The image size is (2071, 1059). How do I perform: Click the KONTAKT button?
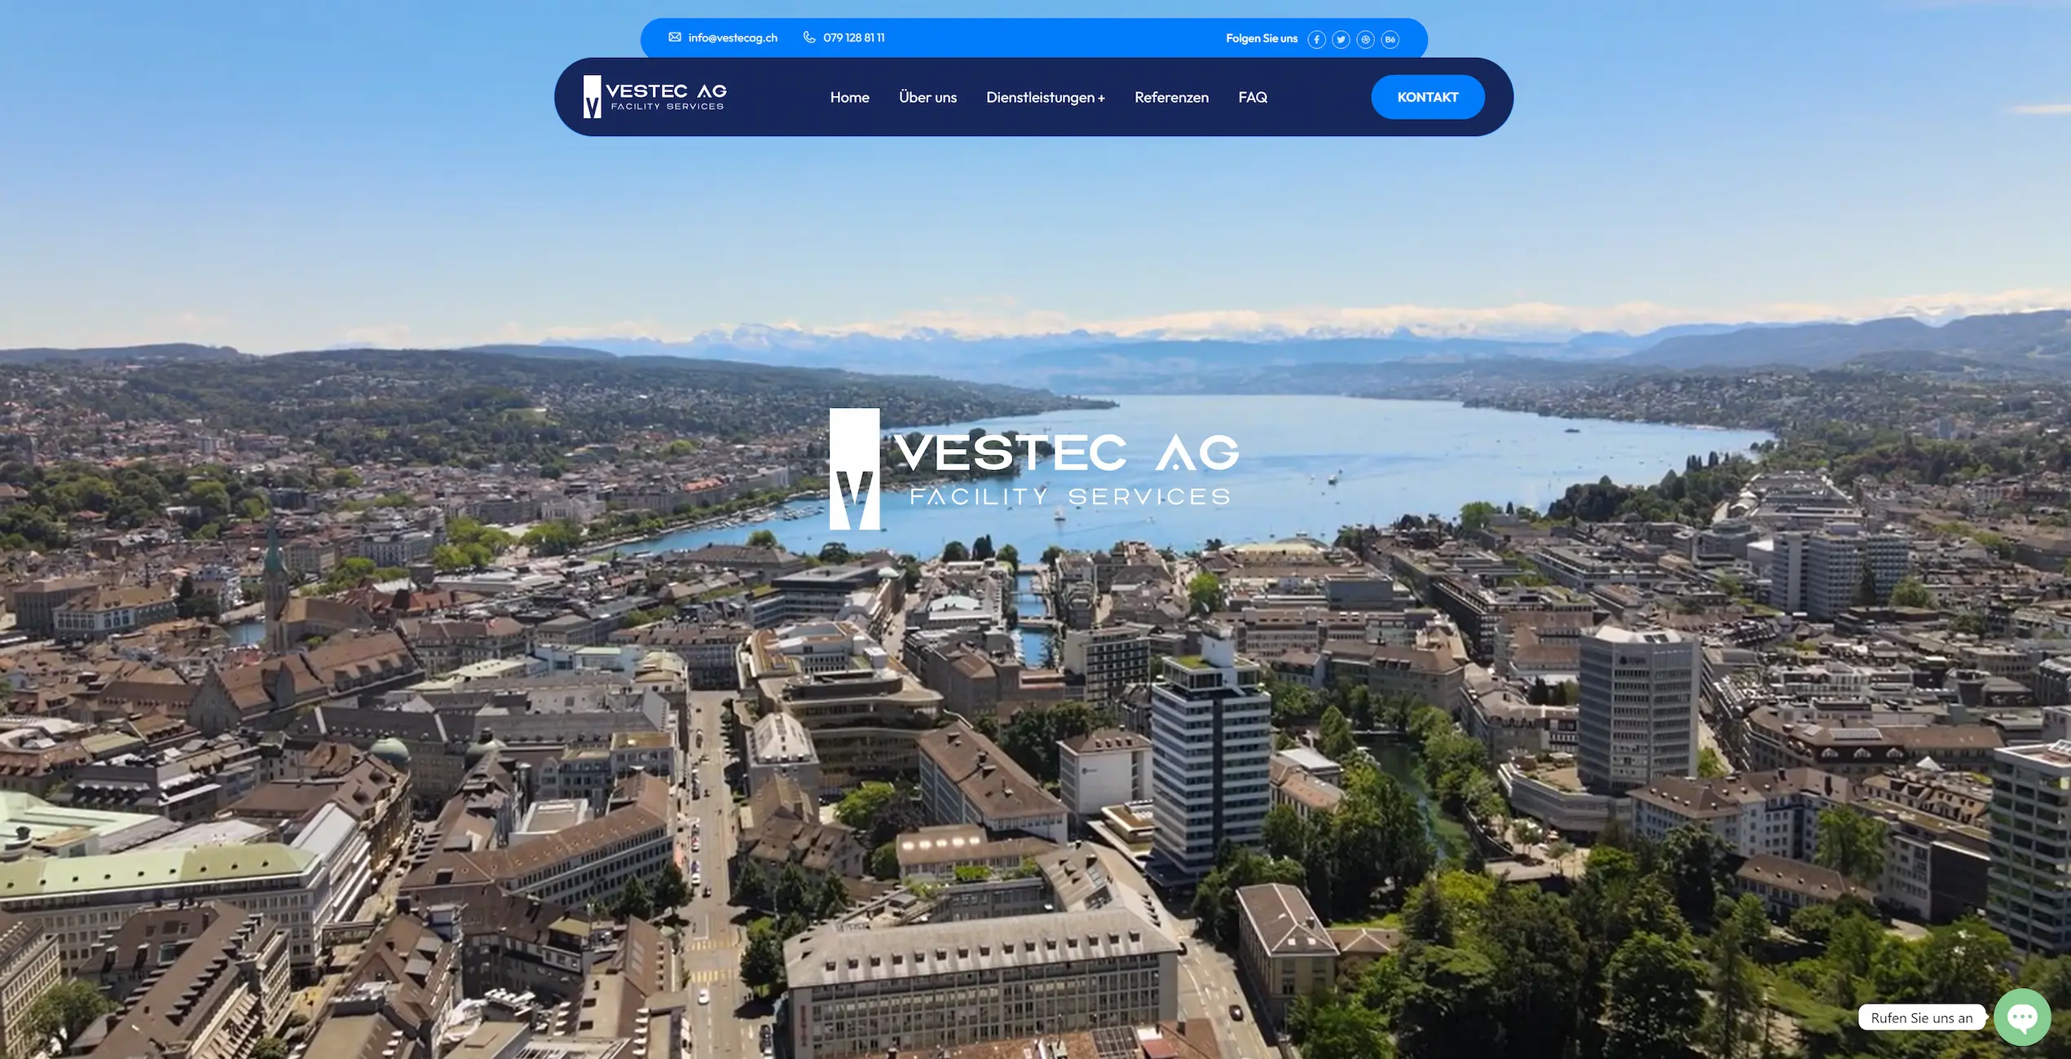click(1427, 97)
